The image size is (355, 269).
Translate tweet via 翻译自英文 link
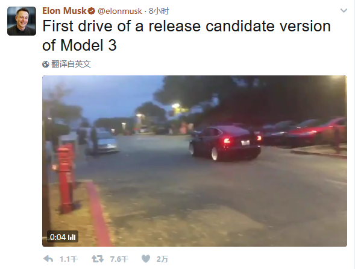coord(71,64)
